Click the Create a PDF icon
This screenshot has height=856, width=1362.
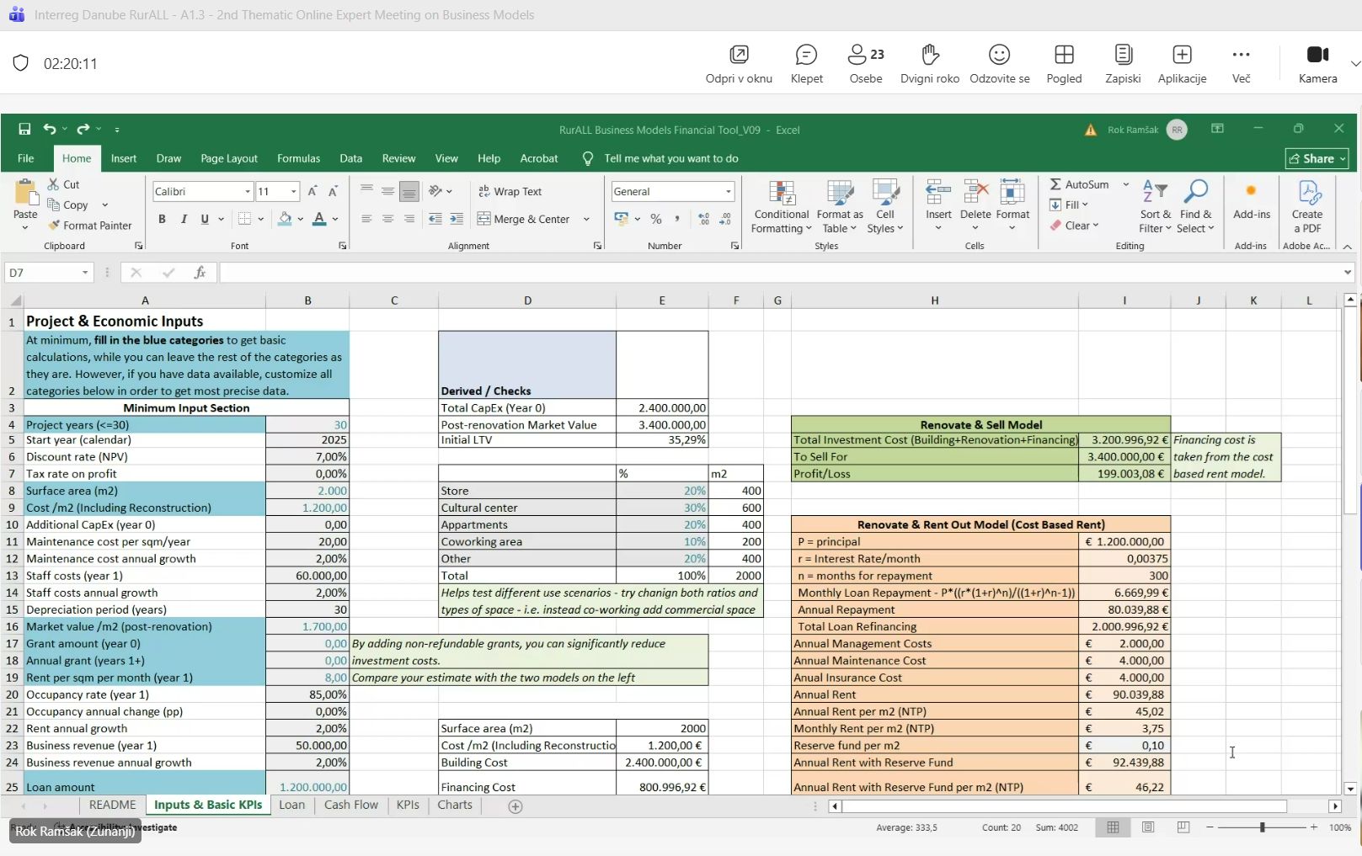1306,207
